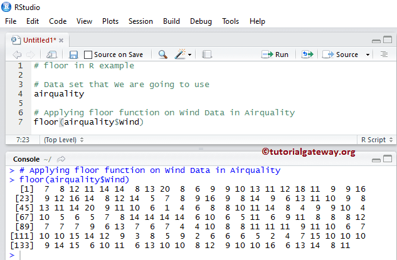The height and width of the screenshot is (260, 397).
Task: Show document outline icon in editor toolbar
Action: [384, 55]
